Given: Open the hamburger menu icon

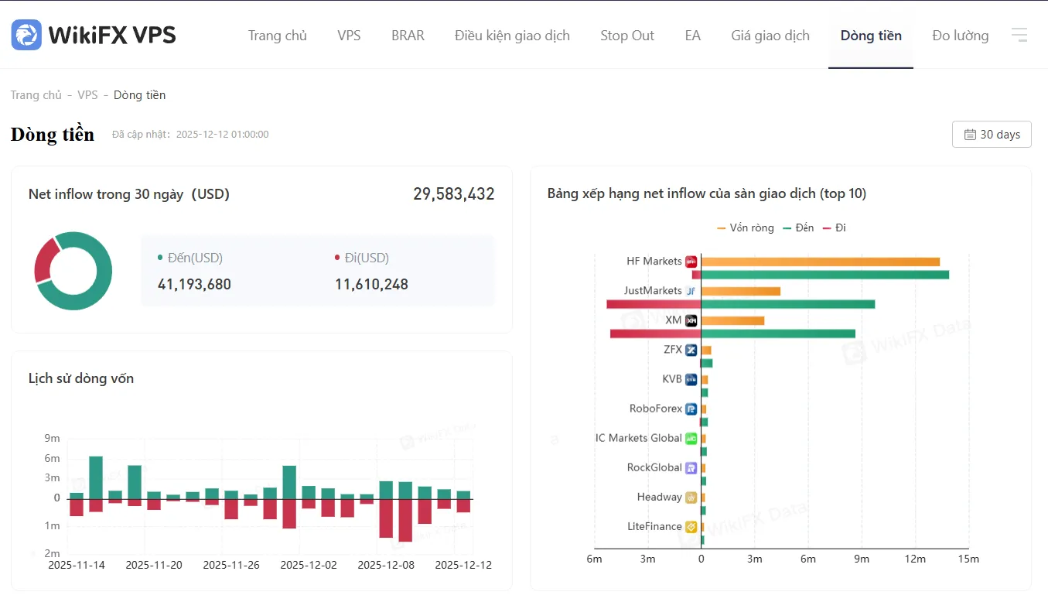Looking at the screenshot, I should click(x=1019, y=35).
